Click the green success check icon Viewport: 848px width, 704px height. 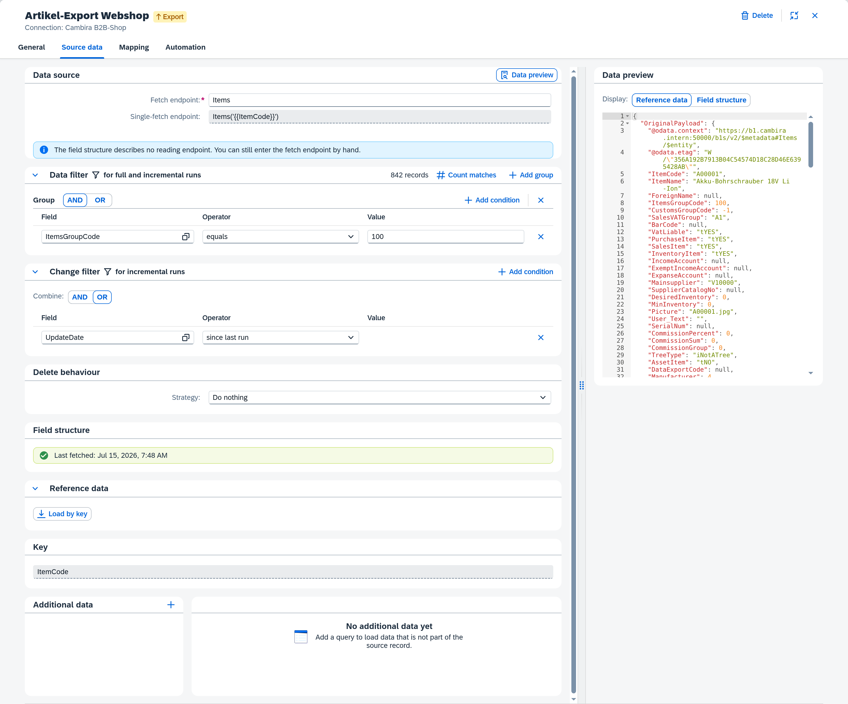coord(44,456)
